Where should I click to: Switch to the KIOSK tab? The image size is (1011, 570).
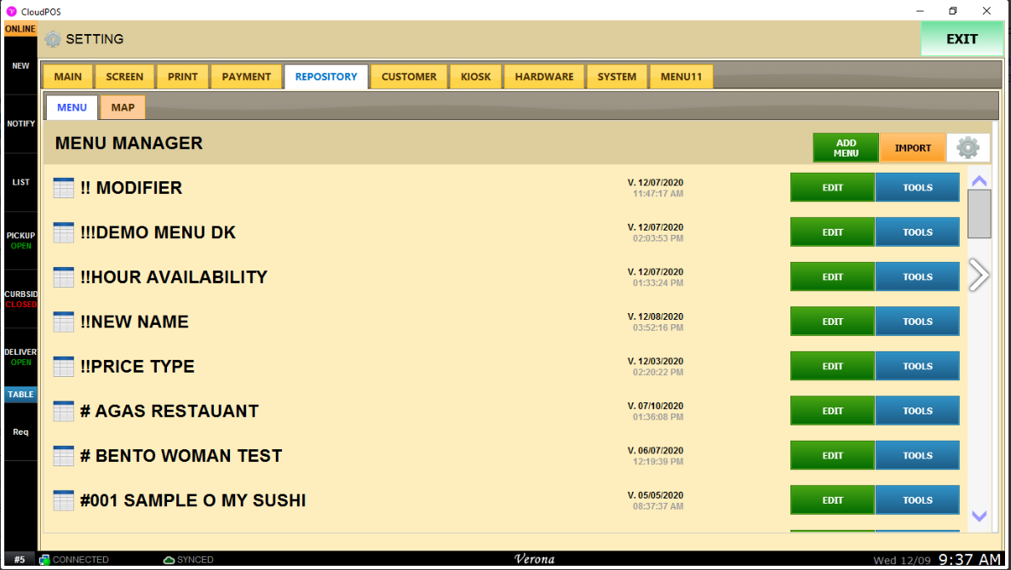[x=476, y=77]
